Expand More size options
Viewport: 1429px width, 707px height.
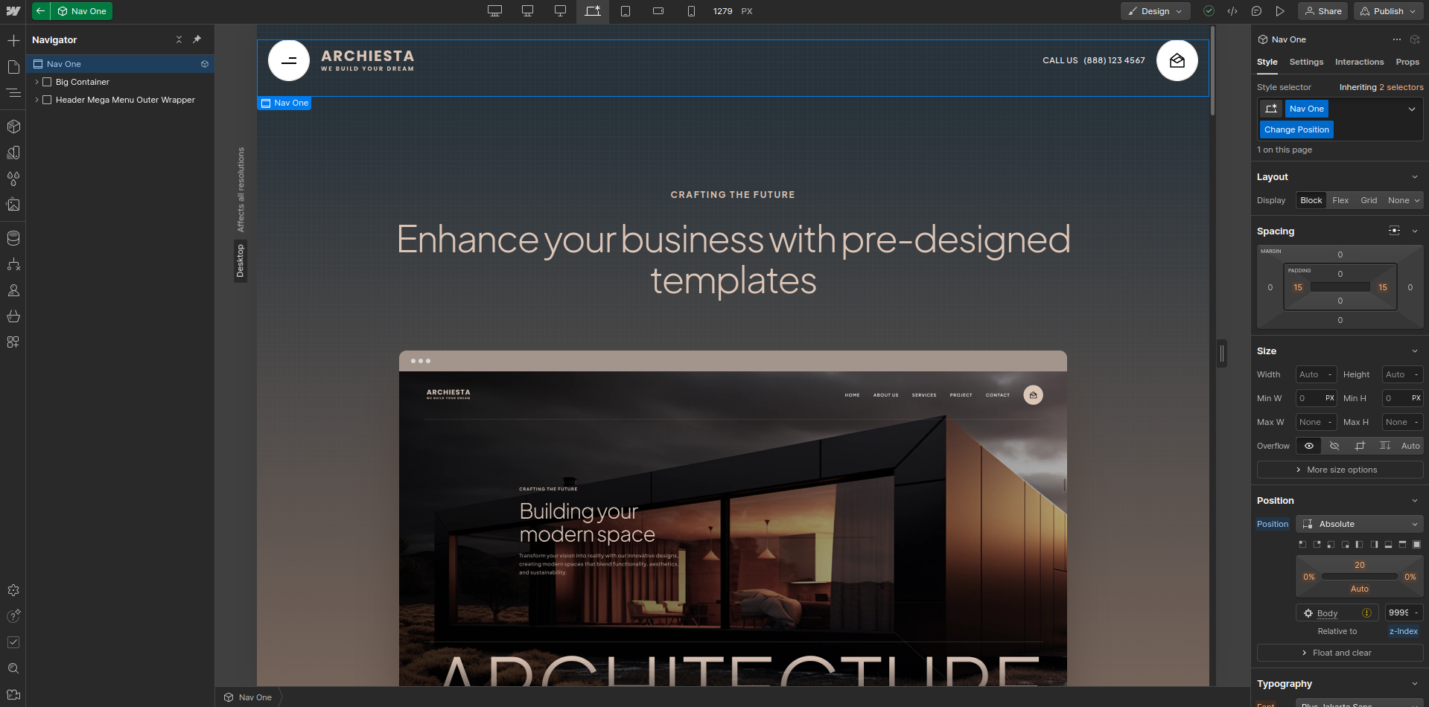(x=1340, y=470)
